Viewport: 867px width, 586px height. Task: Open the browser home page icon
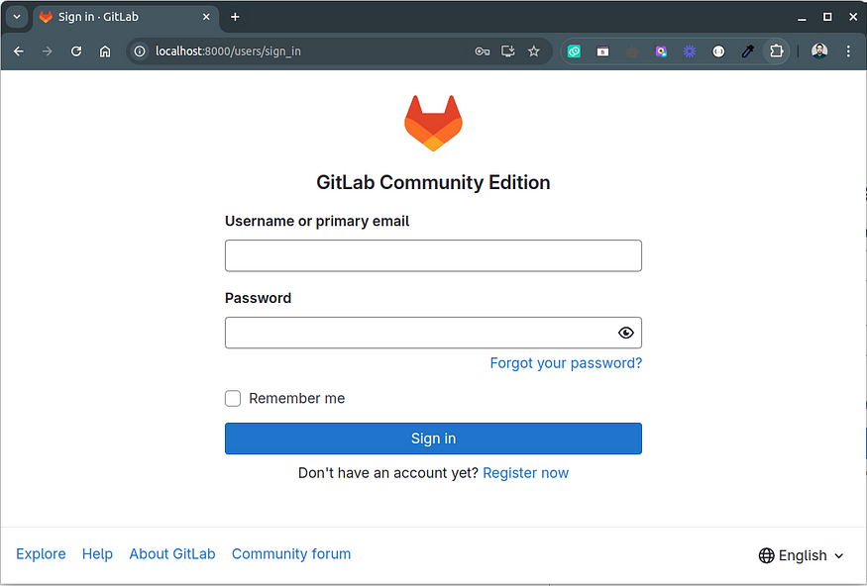tap(105, 51)
